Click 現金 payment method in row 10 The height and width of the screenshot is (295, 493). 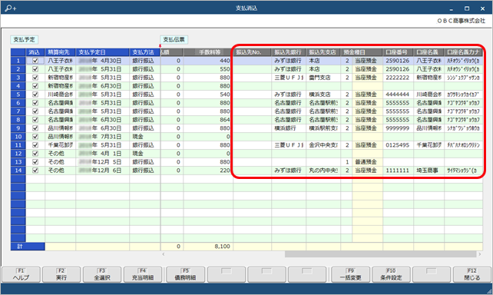[144, 137]
